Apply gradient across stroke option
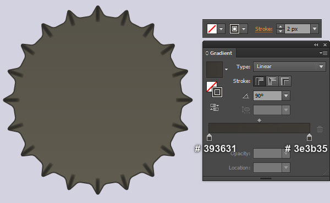 tap(285, 81)
